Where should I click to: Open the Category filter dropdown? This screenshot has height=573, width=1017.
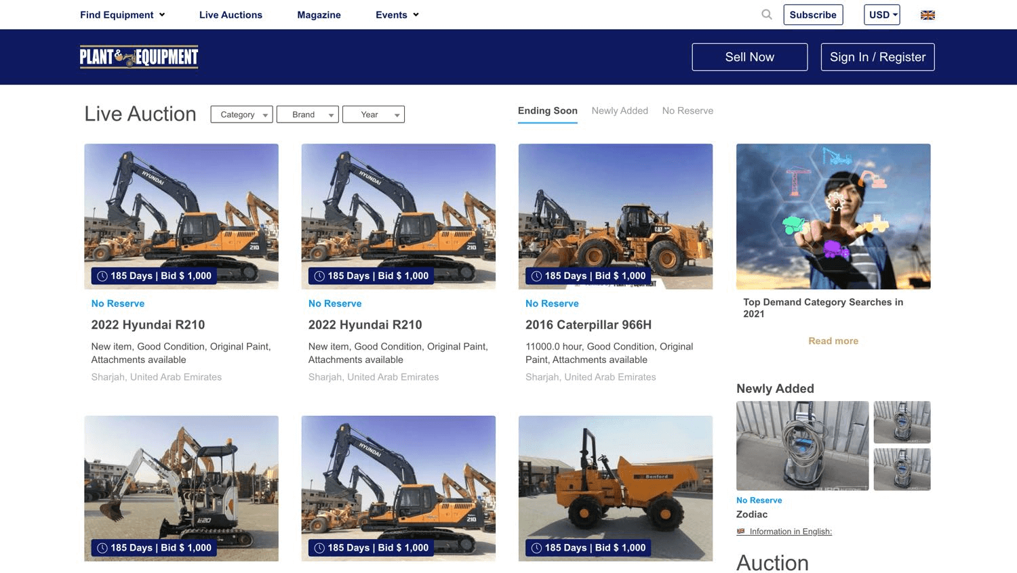pos(242,114)
